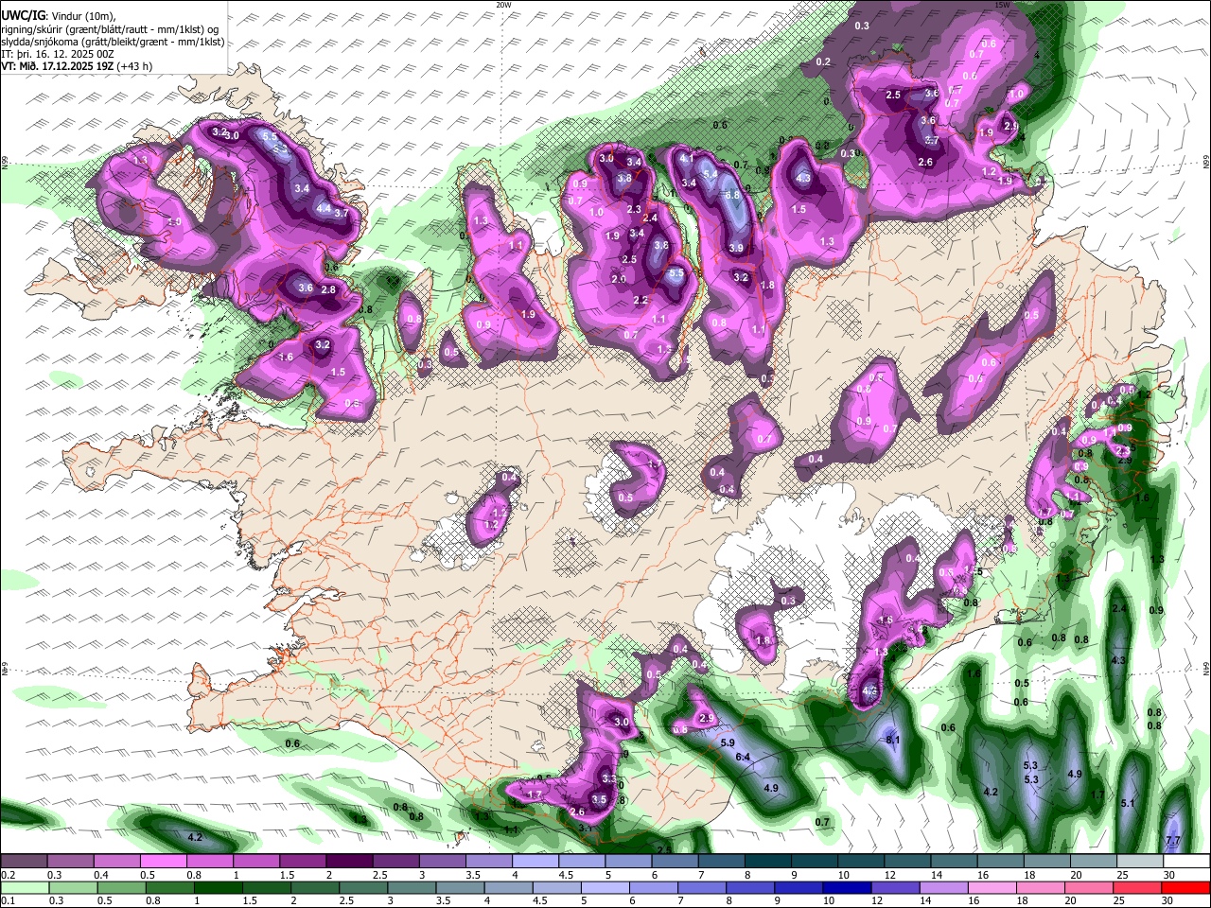Select the '0.1' label on the lower legend
Image resolution: width=1211 pixels, height=908 pixels.
tap(8, 900)
